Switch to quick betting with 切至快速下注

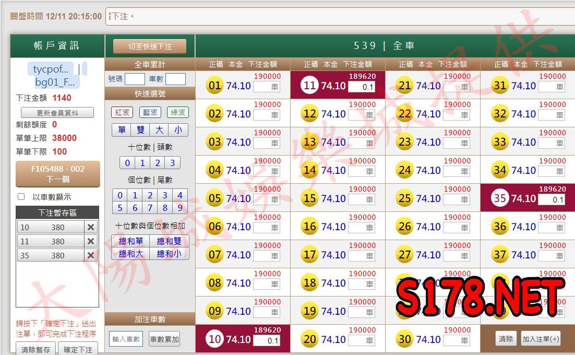tap(150, 46)
